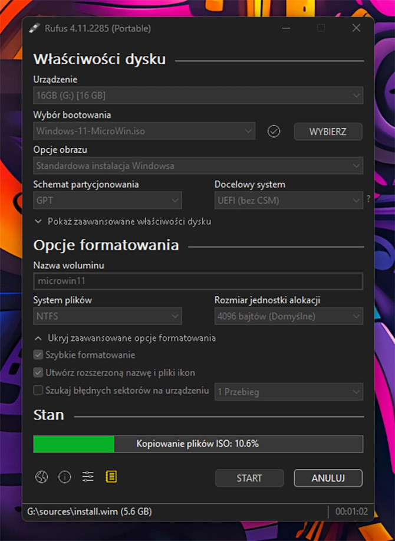
Task: Click the Nazwa woluminu text field
Action: coord(198,281)
